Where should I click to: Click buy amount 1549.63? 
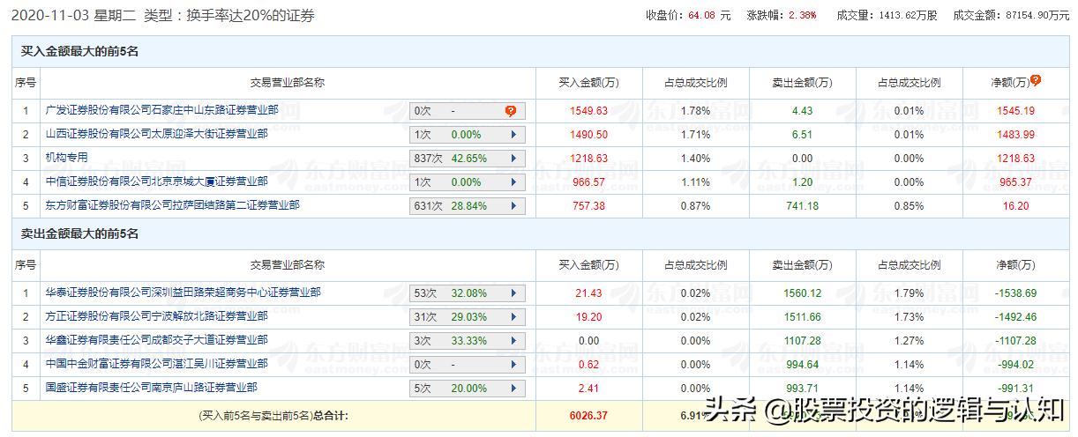[x=588, y=111]
